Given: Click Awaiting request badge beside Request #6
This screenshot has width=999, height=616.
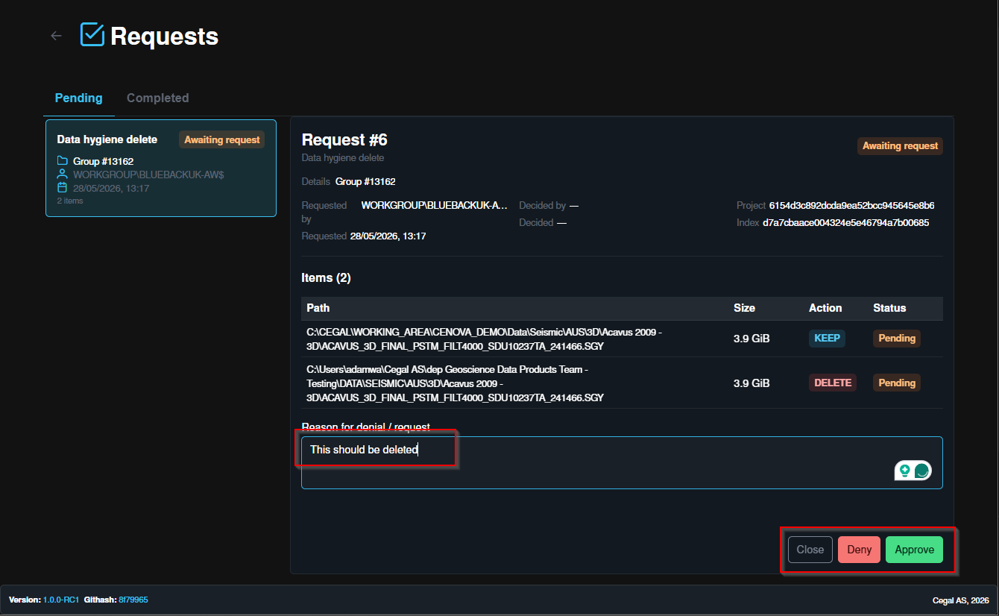Looking at the screenshot, I should coord(900,145).
